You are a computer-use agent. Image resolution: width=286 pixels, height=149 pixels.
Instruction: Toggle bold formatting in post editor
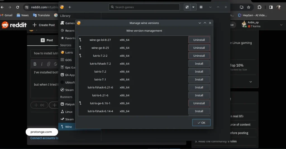point(35,64)
